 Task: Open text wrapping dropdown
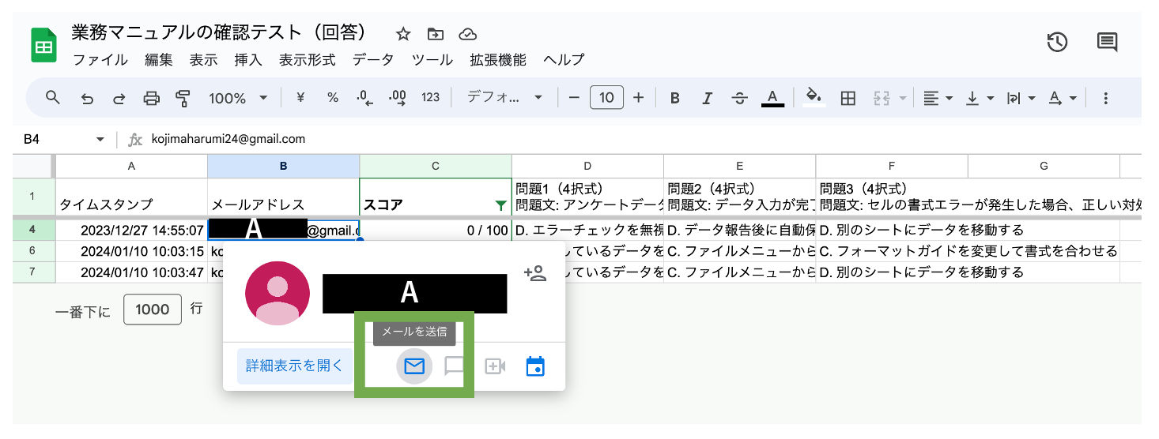point(1020,98)
